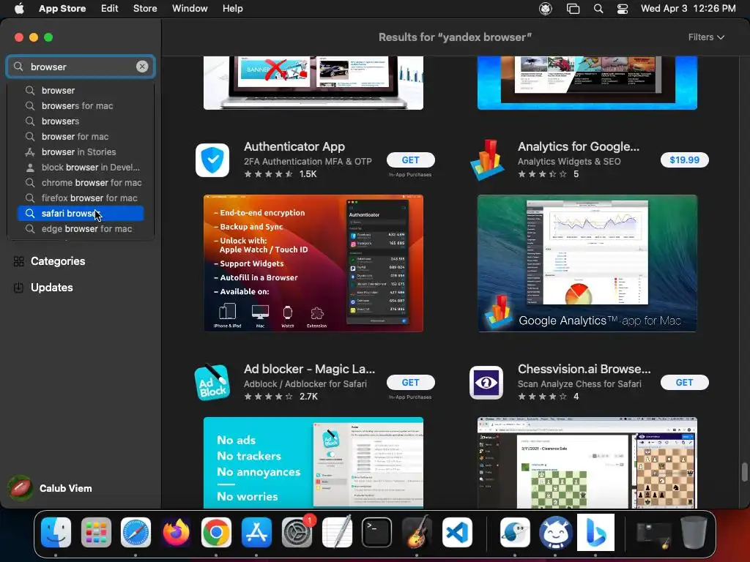Open the Authenticator App title link
Screen dimensions: 750x562
tap(294, 146)
